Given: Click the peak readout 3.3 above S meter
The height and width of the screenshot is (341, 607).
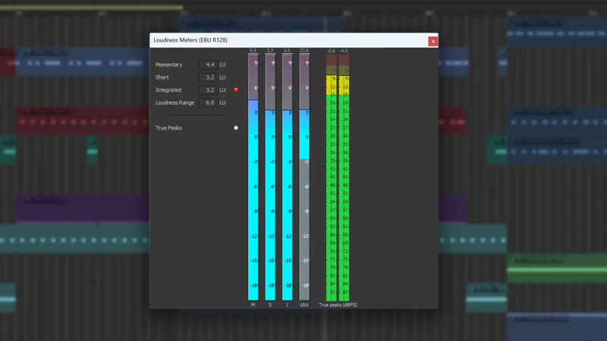Looking at the screenshot, I should pos(270,51).
